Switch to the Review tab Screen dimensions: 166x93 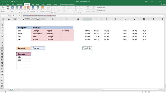pos(38,4)
